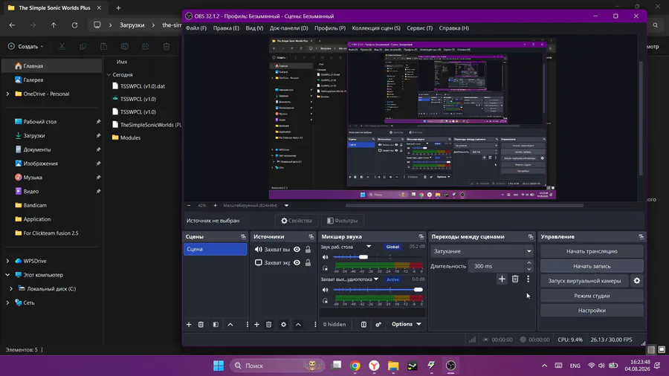The height and width of the screenshot is (376, 669).
Task: Open Chrome from the taskbar
Action: pos(355,366)
